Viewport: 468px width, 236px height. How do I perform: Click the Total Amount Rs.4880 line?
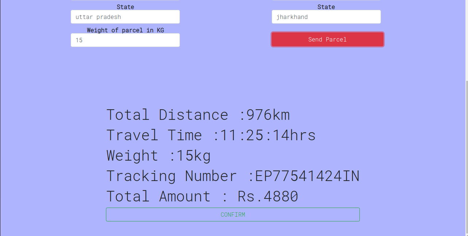[x=202, y=196]
